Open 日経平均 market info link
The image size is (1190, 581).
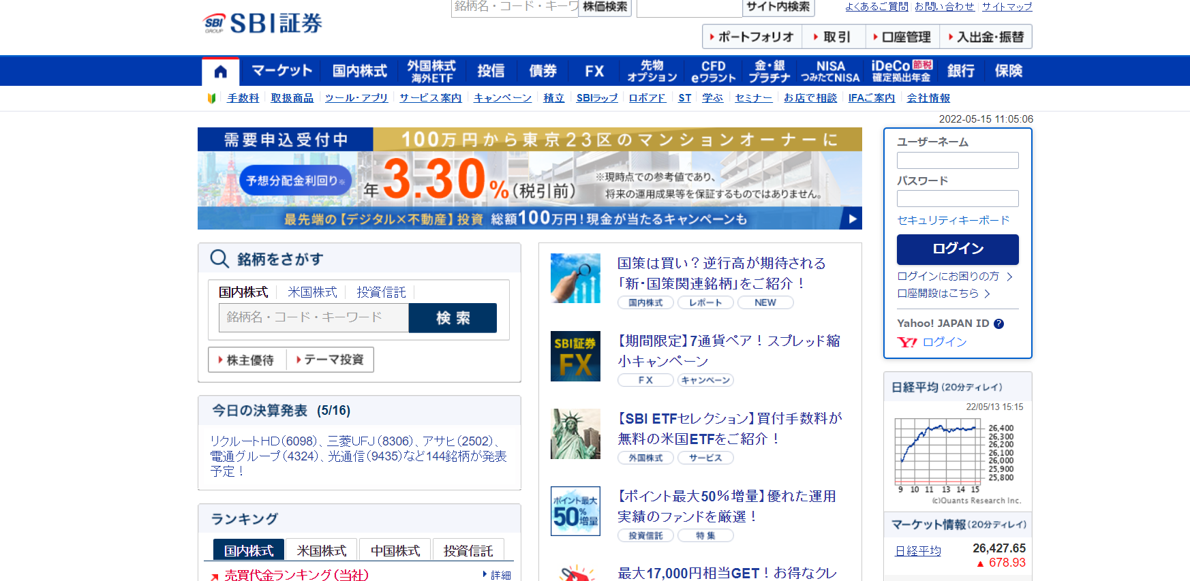[x=917, y=550]
